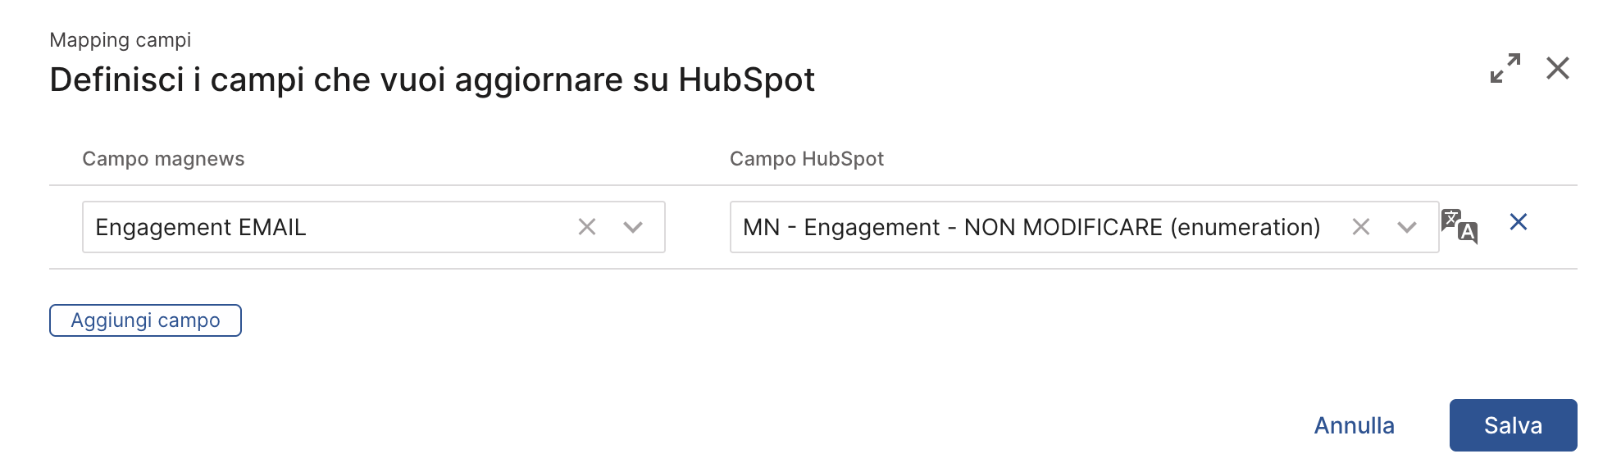Click the Engagement EMAIL combo box
This screenshot has width=1612, height=472.
tap(328, 227)
